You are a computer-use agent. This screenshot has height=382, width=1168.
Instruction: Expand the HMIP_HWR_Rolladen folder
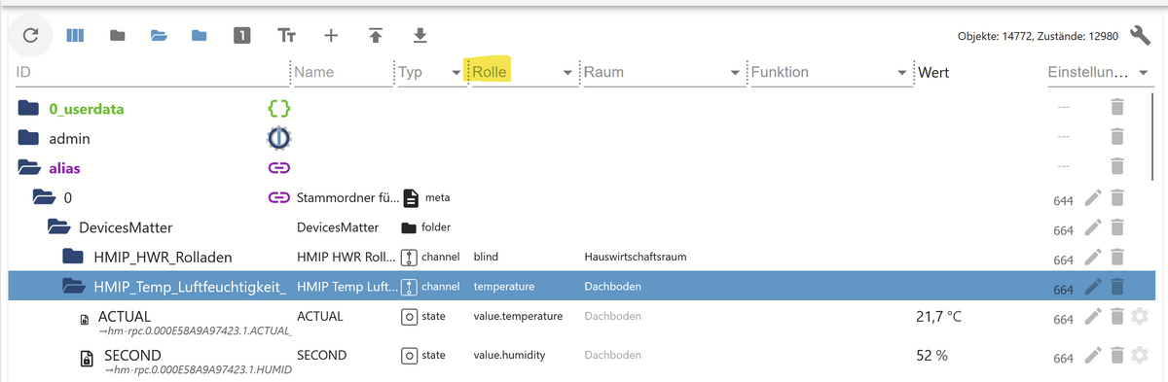tap(74, 257)
